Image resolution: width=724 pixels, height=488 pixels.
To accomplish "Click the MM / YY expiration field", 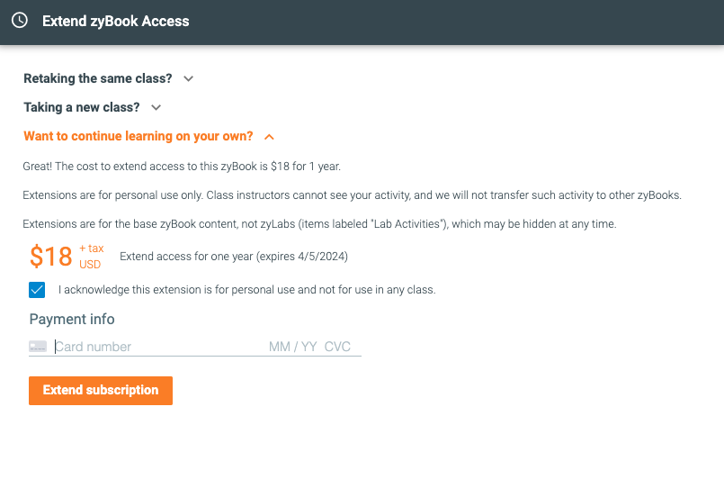I will 292,347.
